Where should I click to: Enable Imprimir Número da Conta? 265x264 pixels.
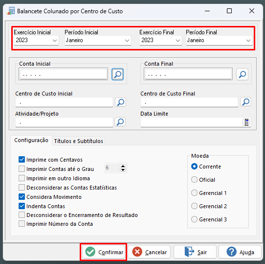coord(22,224)
